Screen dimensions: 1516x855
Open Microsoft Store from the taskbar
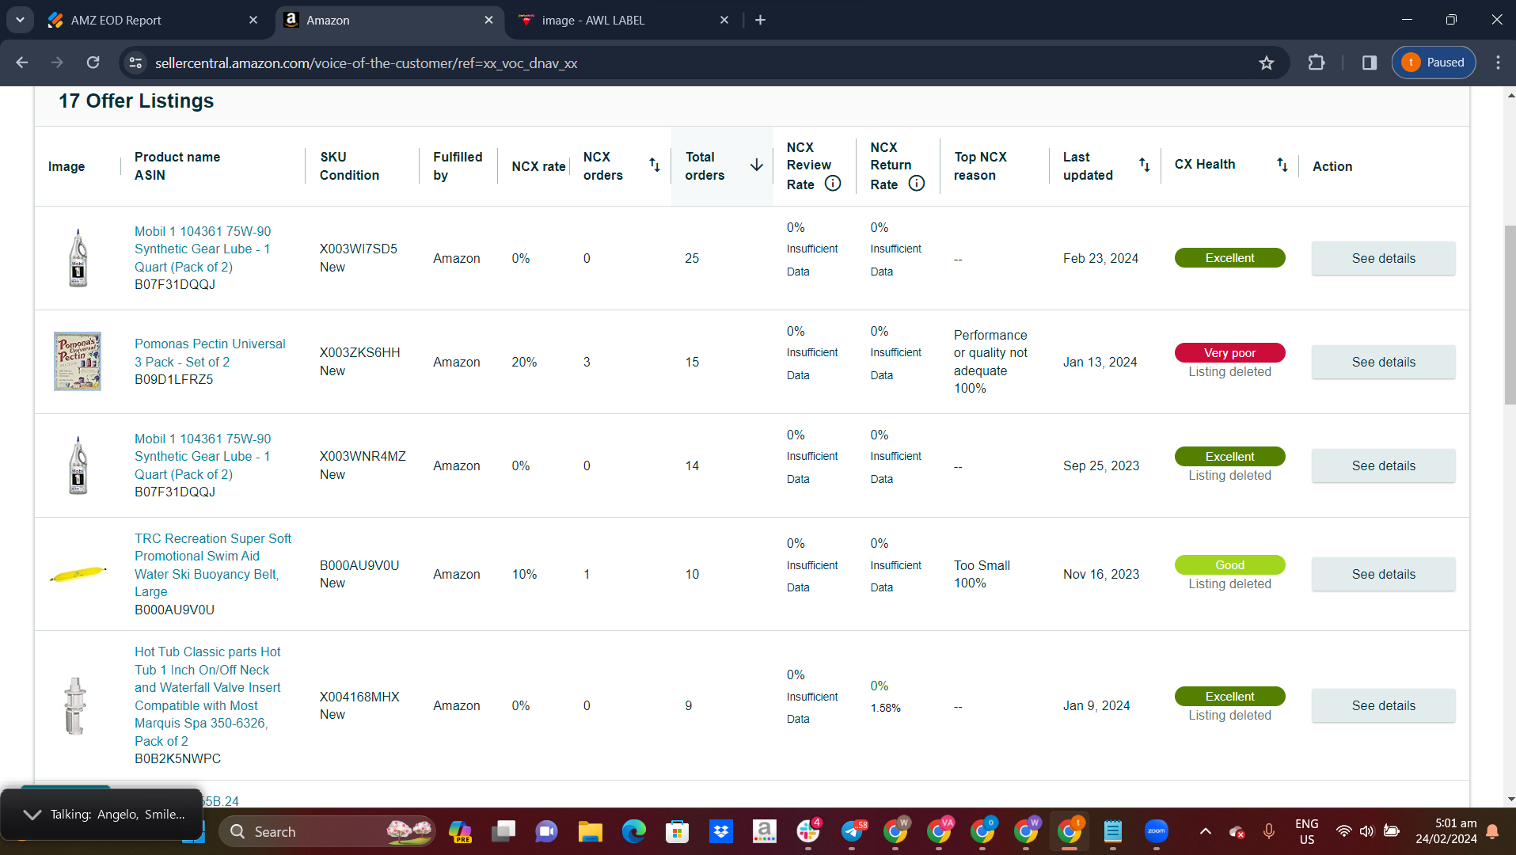click(x=677, y=832)
